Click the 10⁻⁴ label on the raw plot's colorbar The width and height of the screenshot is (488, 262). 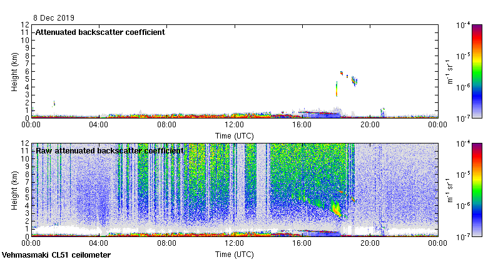(463, 143)
